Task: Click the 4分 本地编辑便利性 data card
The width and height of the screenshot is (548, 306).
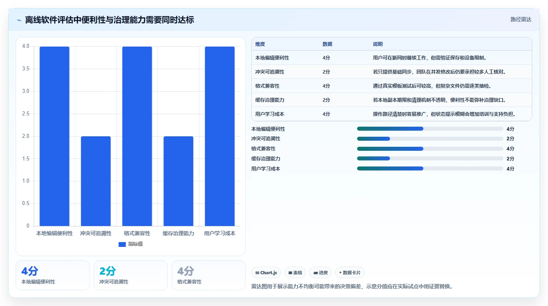Action: click(53, 275)
